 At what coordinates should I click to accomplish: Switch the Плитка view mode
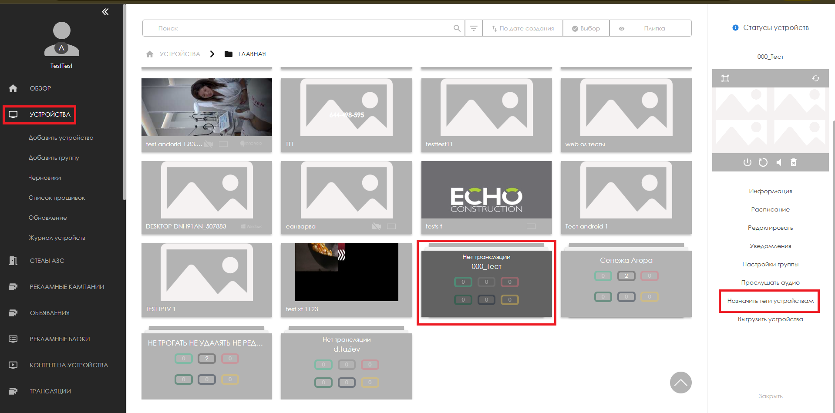point(650,28)
